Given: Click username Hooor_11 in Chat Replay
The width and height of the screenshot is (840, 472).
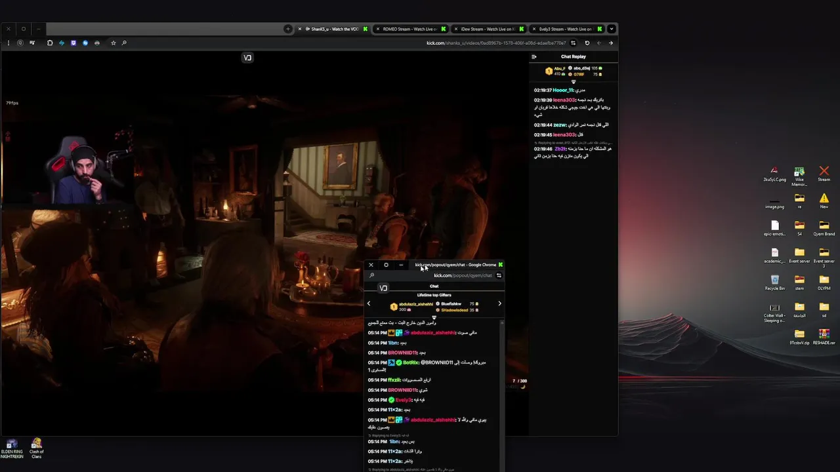Looking at the screenshot, I should 562,90.
